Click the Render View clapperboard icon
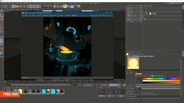This screenshot has width=184, height=103. point(43,6)
